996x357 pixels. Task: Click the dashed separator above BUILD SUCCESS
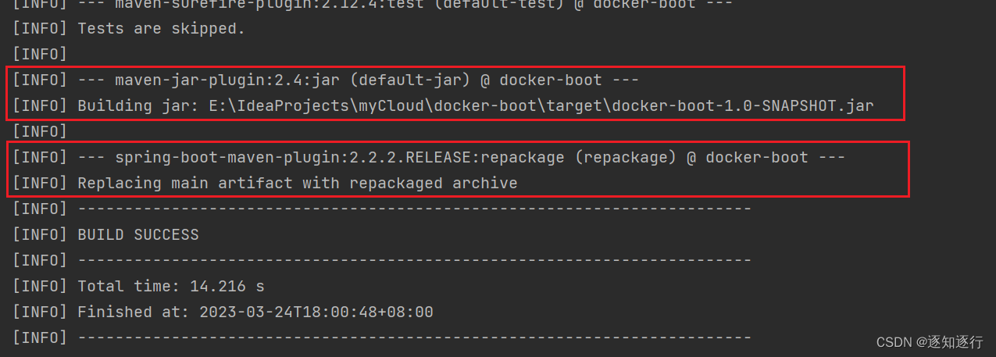[x=415, y=209]
